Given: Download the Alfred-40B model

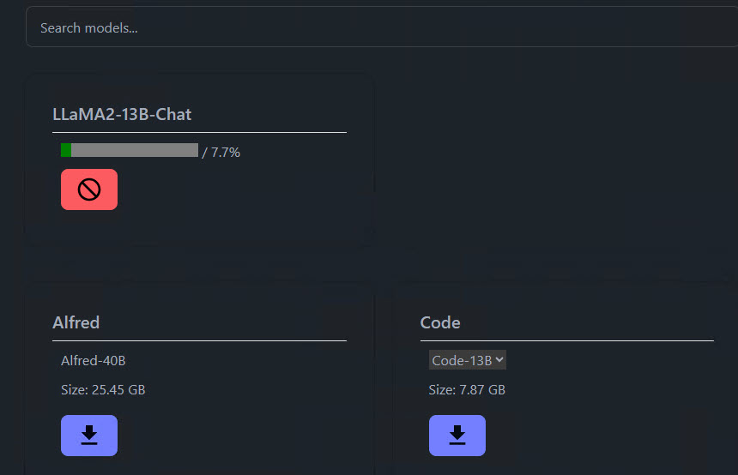Looking at the screenshot, I should (89, 435).
